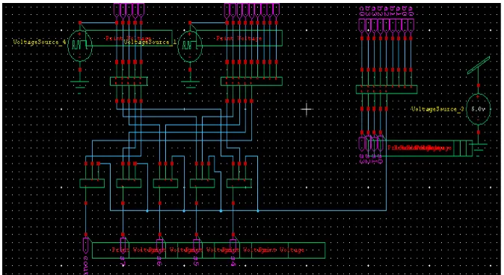Click the Print Voltage label right of VoltageSource_1
The image size is (504, 275).
(x=239, y=38)
